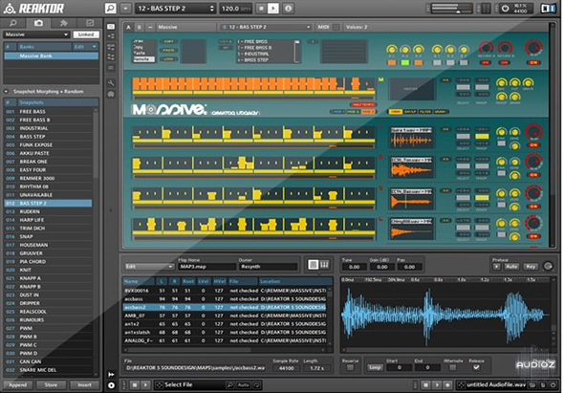Screen dimensions: 564x393
Task: Click the list lines icon in vertical toolbar
Action: click(111, 68)
